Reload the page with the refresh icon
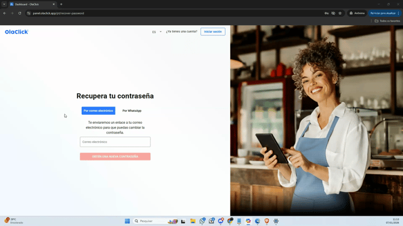 point(19,13)
